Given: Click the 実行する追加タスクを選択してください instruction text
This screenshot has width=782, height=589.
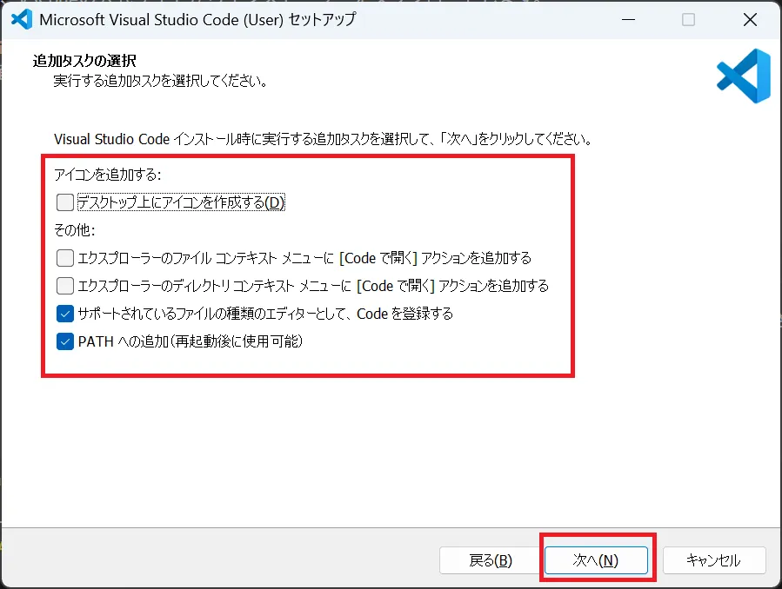Looking at the screenshot, I should (x=161, y=81).
